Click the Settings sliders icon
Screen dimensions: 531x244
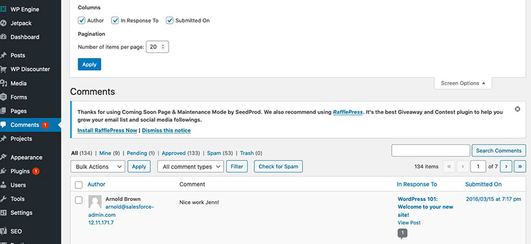coord(3,213)
